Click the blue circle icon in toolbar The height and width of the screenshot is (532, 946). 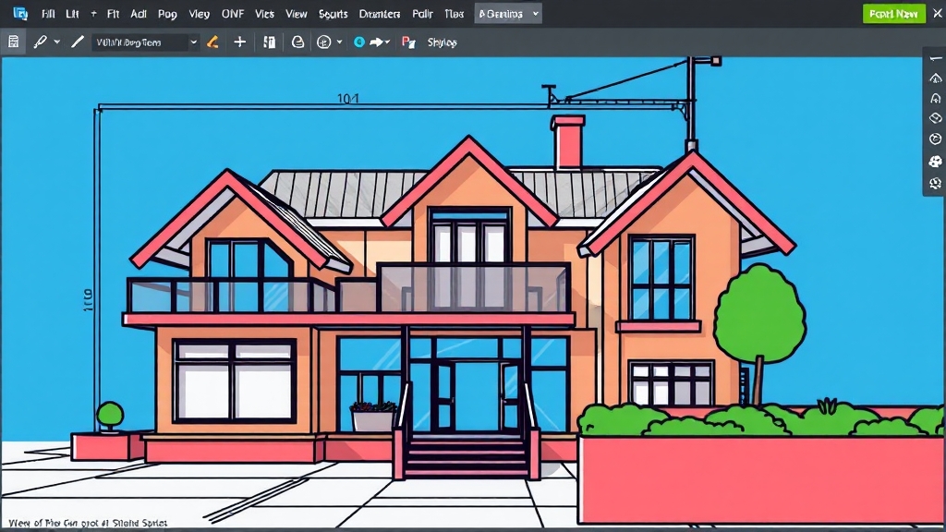pos(359,42)
